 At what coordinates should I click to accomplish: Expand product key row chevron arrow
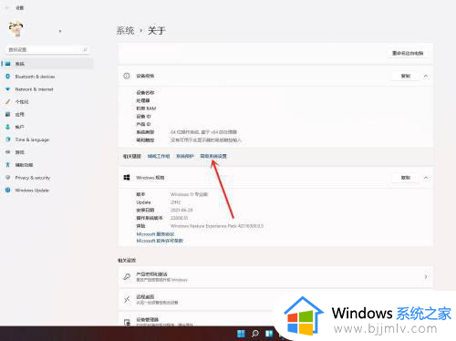pyautogui.click(x=426, y=276)
